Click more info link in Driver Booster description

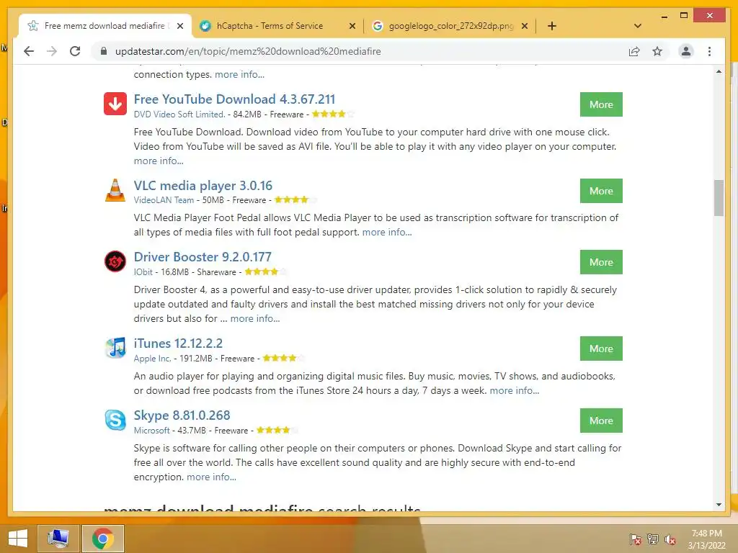255,318
